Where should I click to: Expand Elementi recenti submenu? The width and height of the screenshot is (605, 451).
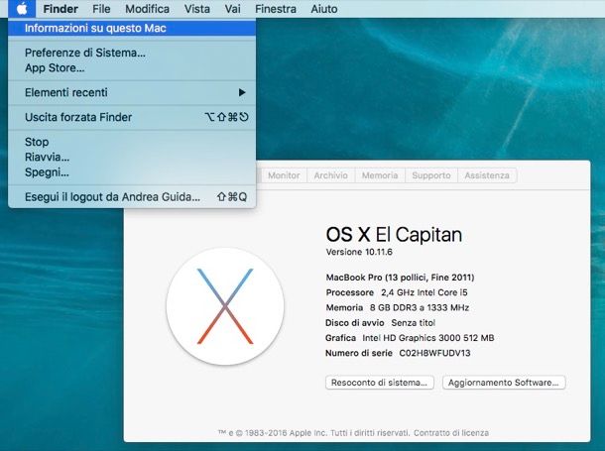[132, 92]
